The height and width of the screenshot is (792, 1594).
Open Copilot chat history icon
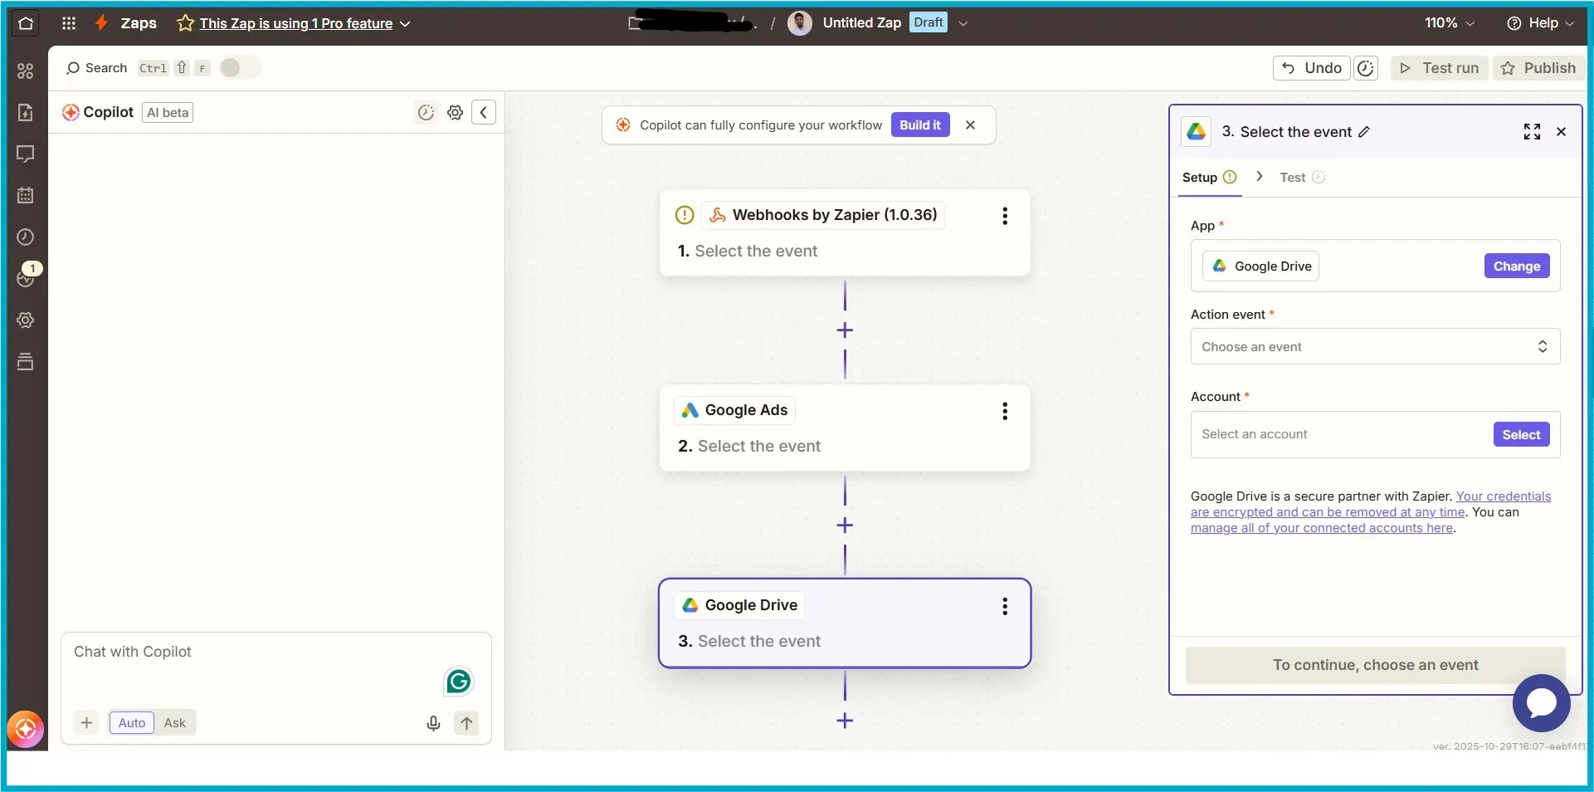pos(427,112)
